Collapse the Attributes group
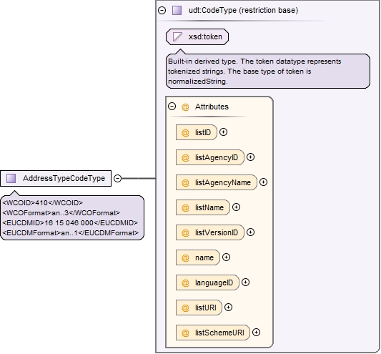The height and width of the screenshot is (354, 381). (172, 107)
